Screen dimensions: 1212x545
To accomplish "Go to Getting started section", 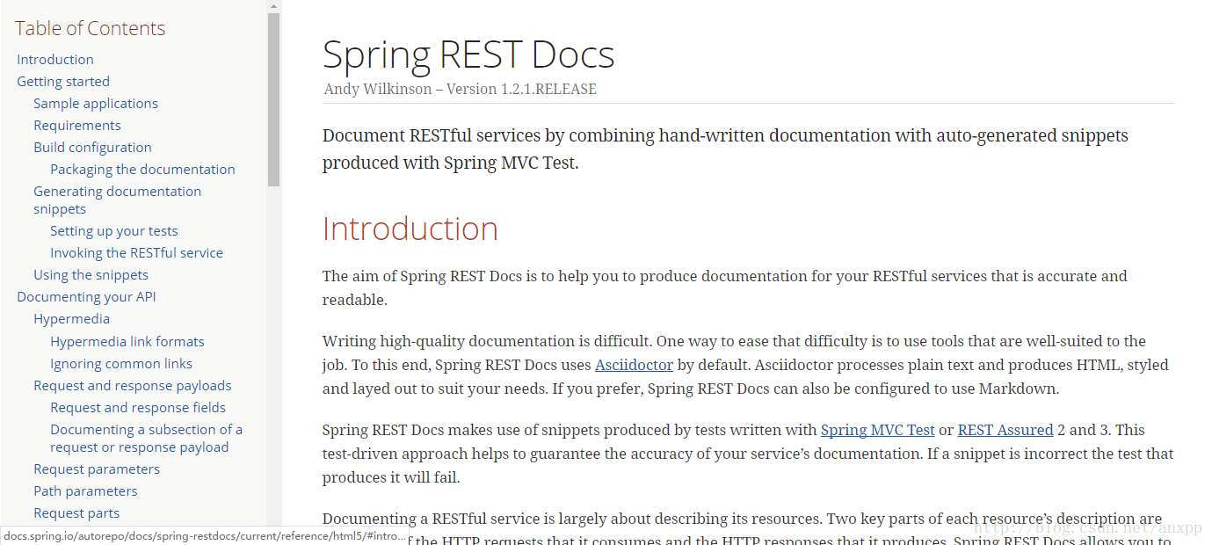I will [x=63, y=82].
